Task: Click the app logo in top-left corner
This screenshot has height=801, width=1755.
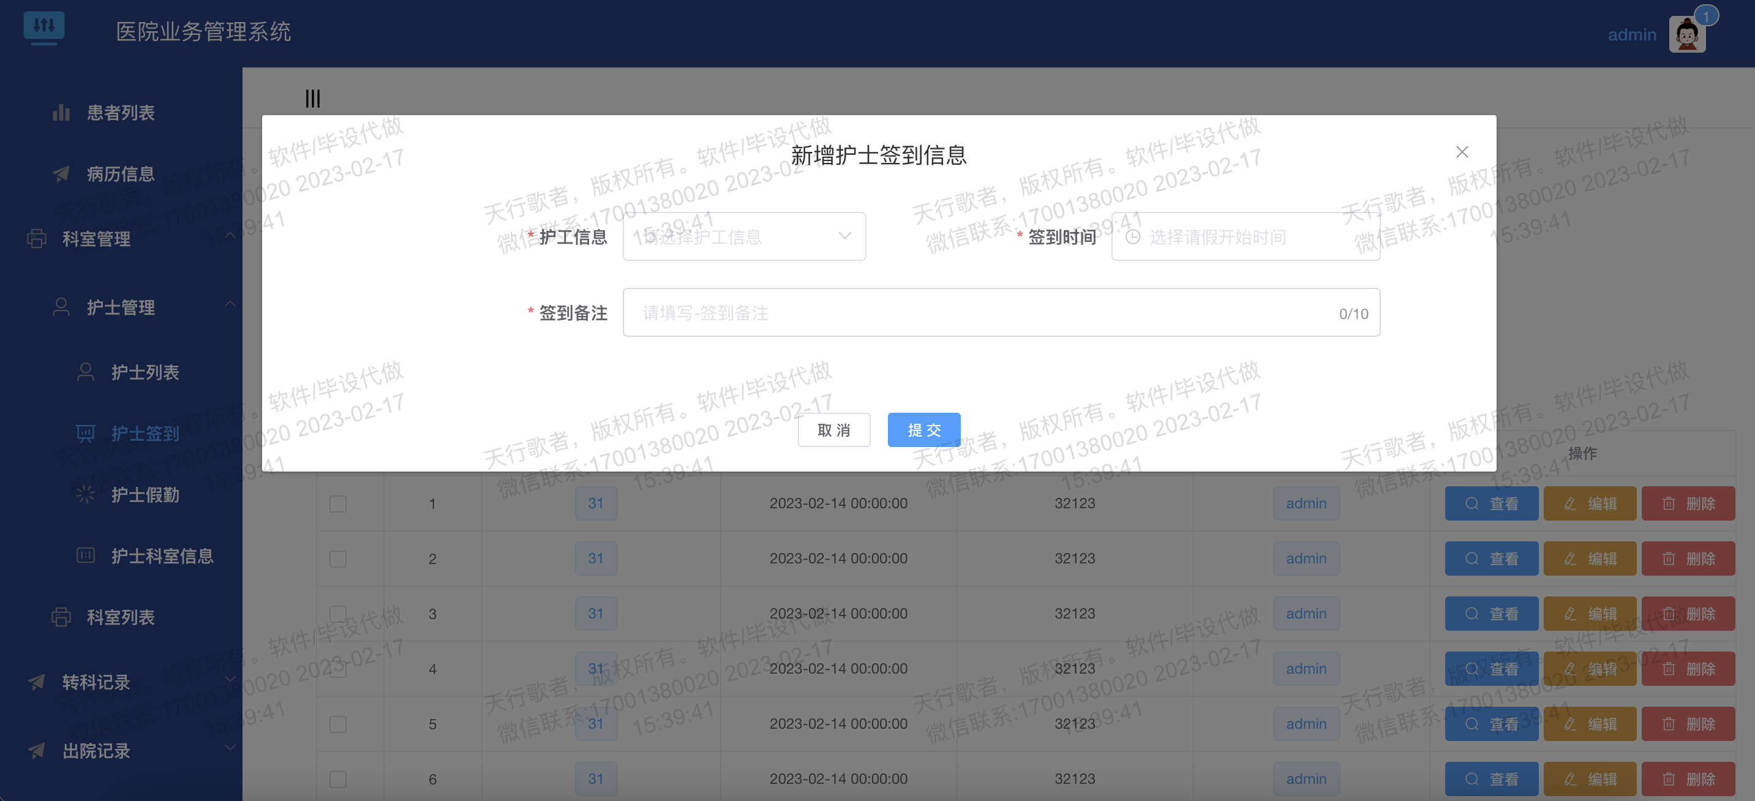Action: [44, 27]
